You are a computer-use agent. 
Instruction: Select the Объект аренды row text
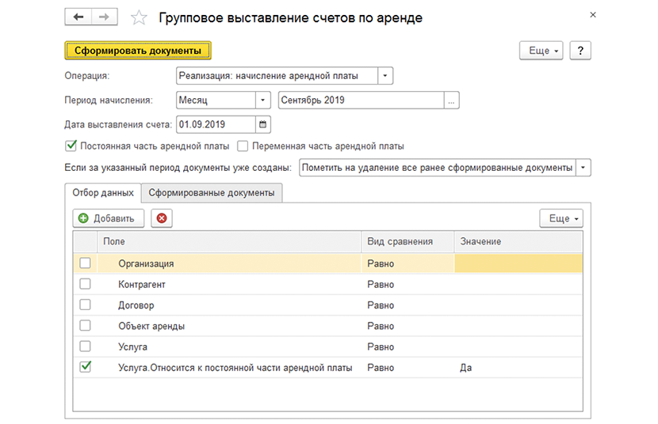tap(151, 326)
